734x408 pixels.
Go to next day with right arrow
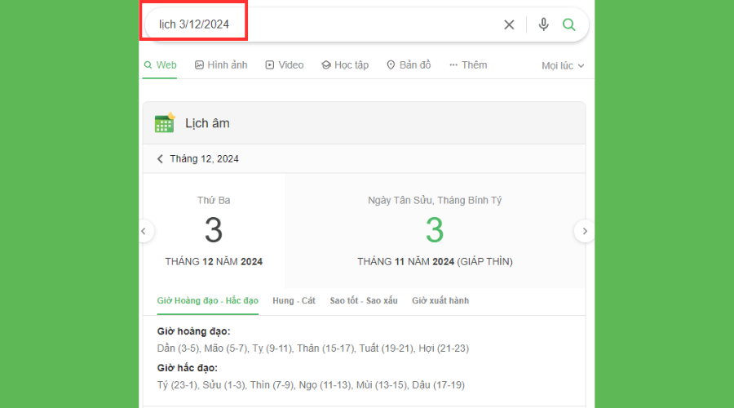[584, 232]
